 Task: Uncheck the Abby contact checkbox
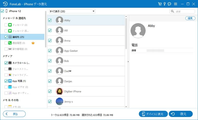click(50, 20)
